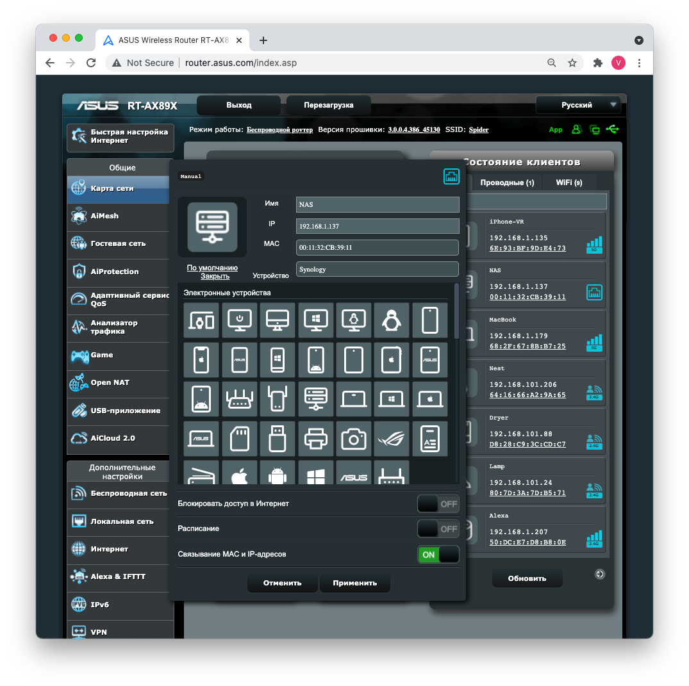Click the IP address input field
Image resolution: width=689 pixels, height=686 pixels.
(378, 226)
